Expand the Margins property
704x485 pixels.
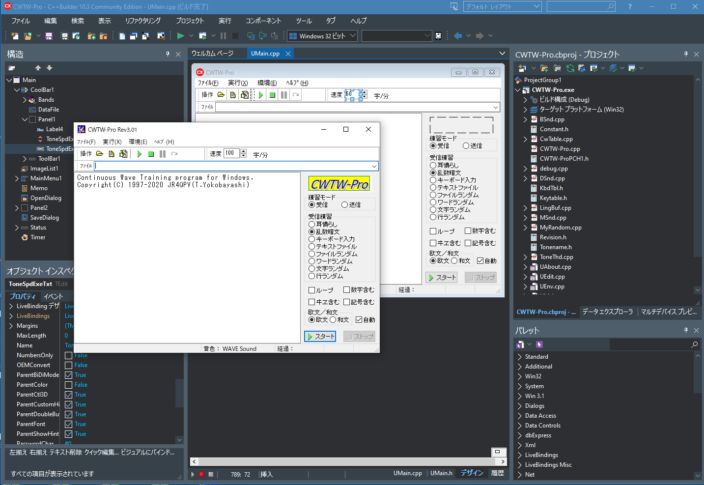click(x=11, y=326)
